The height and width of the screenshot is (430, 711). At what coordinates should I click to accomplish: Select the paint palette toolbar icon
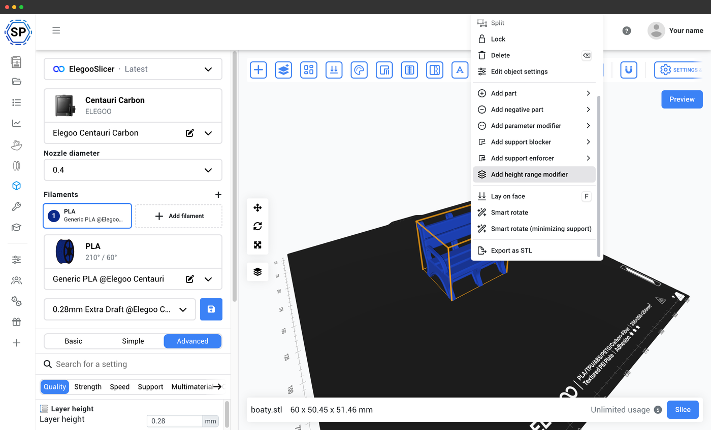359,70
